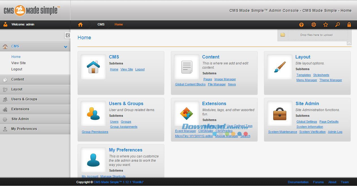
Task: Click the Layout ruler icon in the sidebar
Action: tap(5, 89)
